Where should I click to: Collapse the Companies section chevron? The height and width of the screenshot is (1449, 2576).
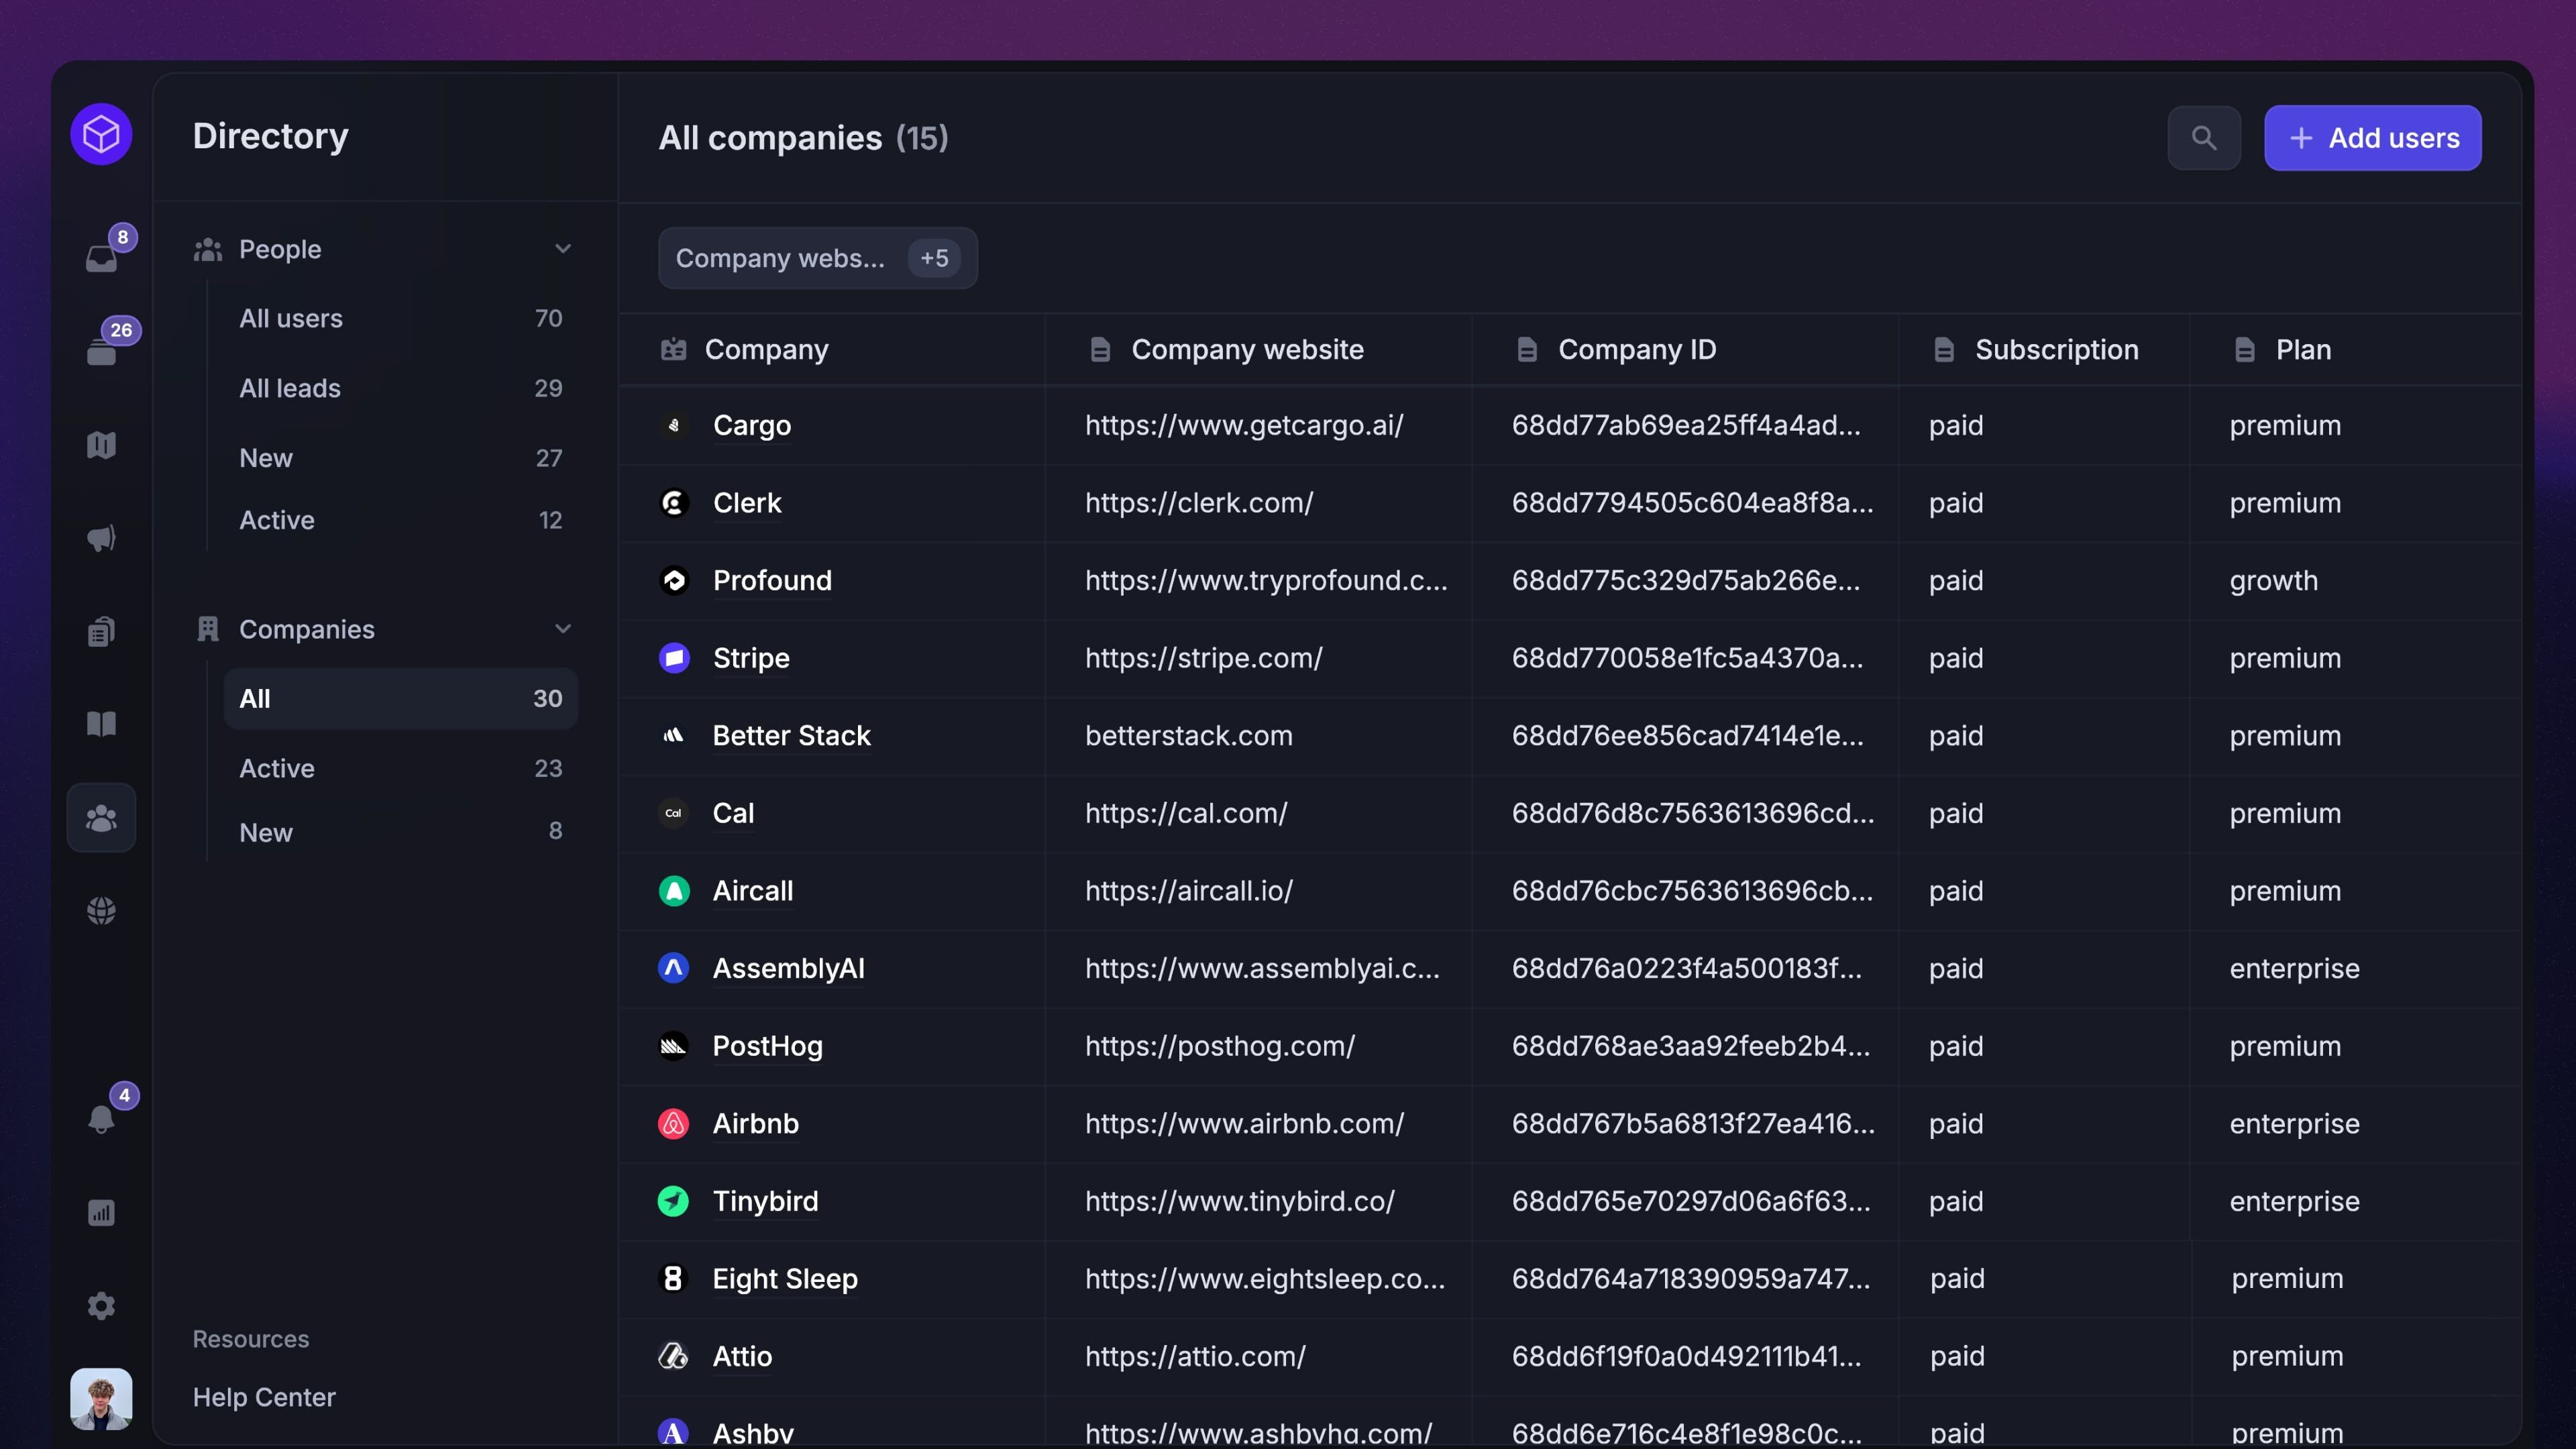coord(563,629)
